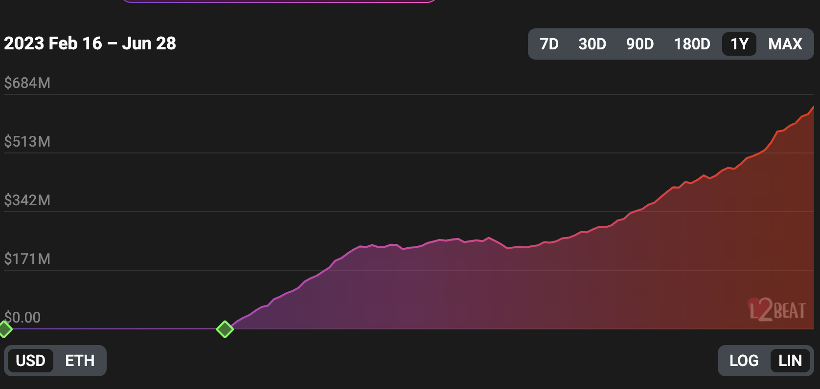Switch chart currency to USD
This screenshot has height=389, width=820.
coord(30,361)
